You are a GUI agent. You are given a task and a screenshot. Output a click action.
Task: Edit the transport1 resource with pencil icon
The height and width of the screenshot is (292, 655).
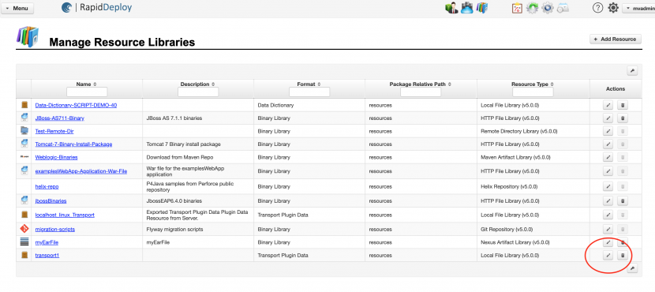pyautogui.click(x=608, y=255)
